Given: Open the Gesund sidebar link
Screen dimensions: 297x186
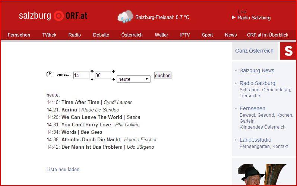Looking at the screenshot, I should 266,115.
